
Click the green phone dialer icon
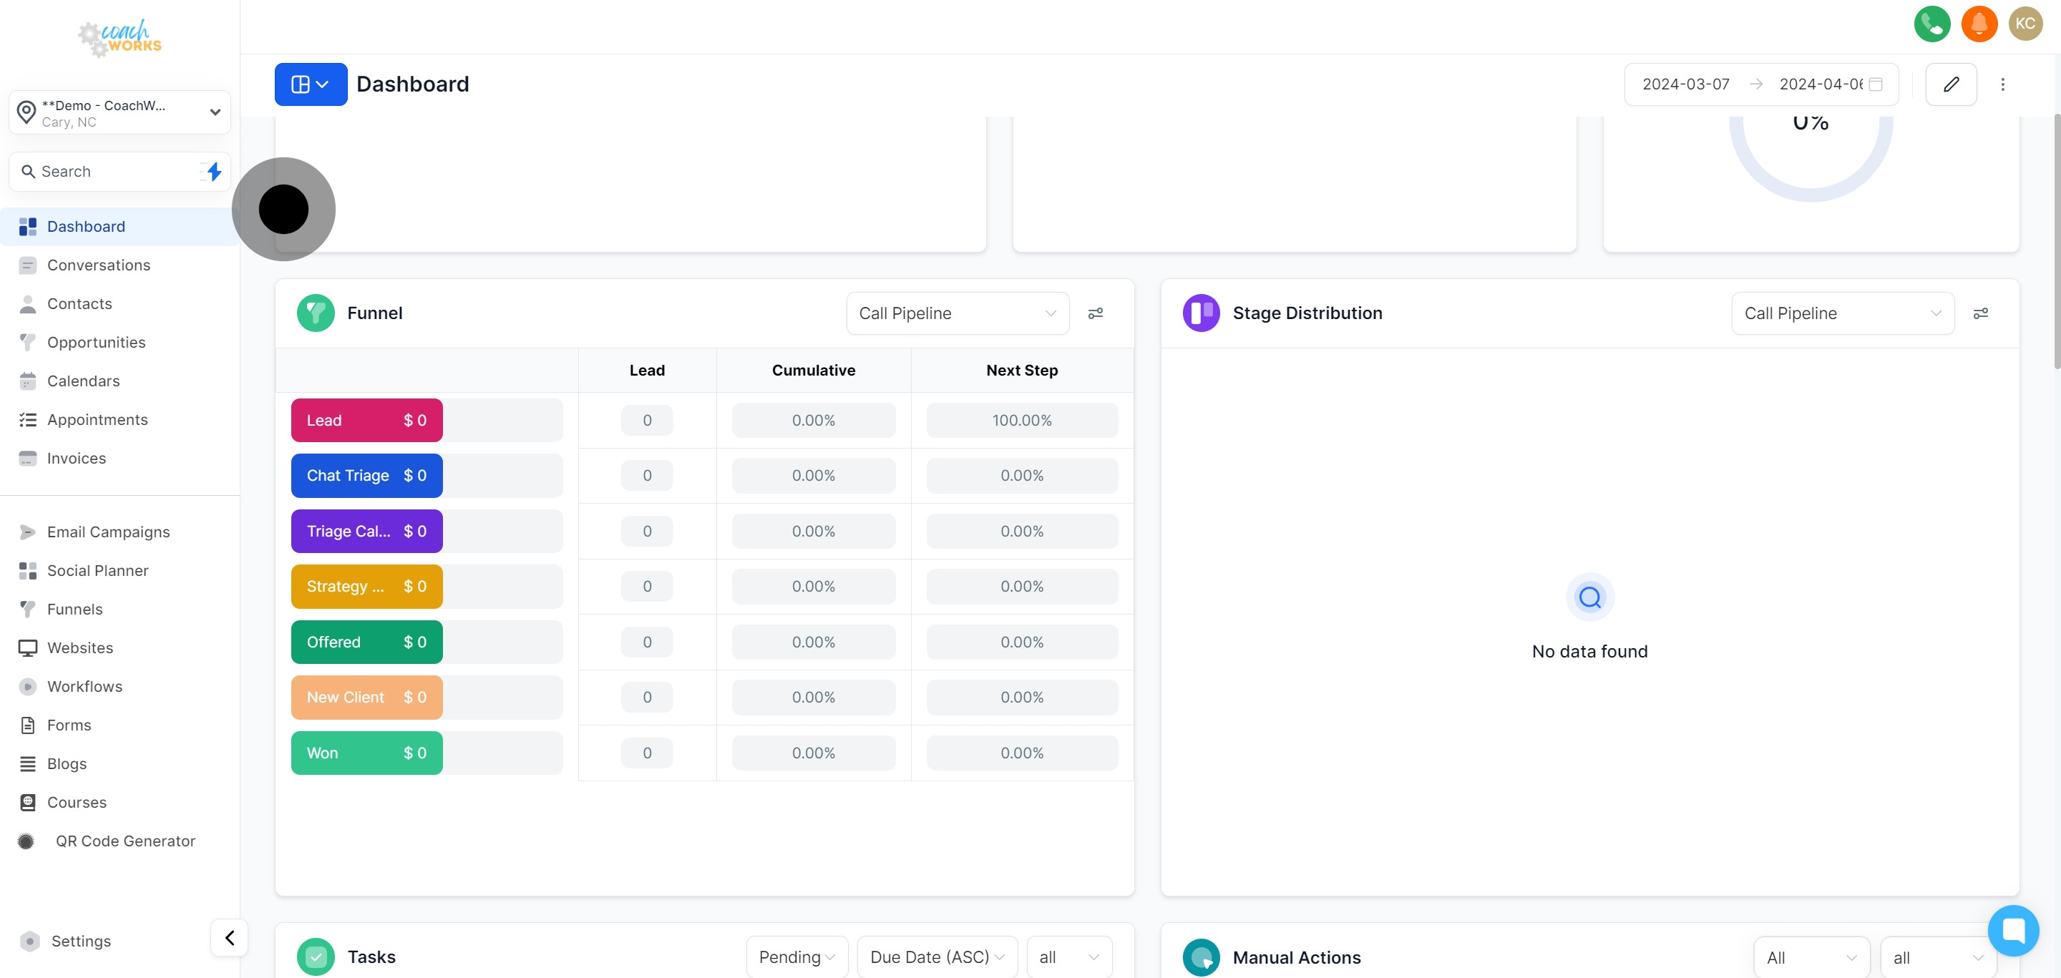(x=1931, y=23)
